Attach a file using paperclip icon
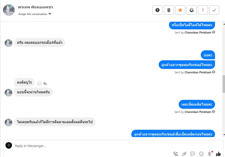Screen dimensions: 225x157 point(184,154)
